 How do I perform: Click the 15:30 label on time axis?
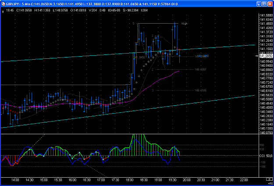point(58,180)
